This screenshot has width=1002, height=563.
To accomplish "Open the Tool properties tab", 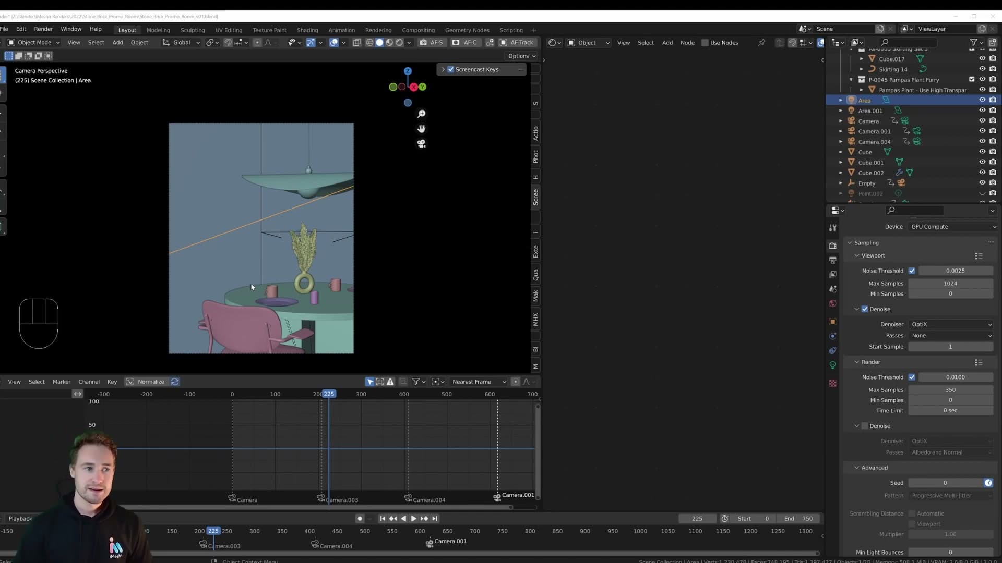I will click(833, 228).
